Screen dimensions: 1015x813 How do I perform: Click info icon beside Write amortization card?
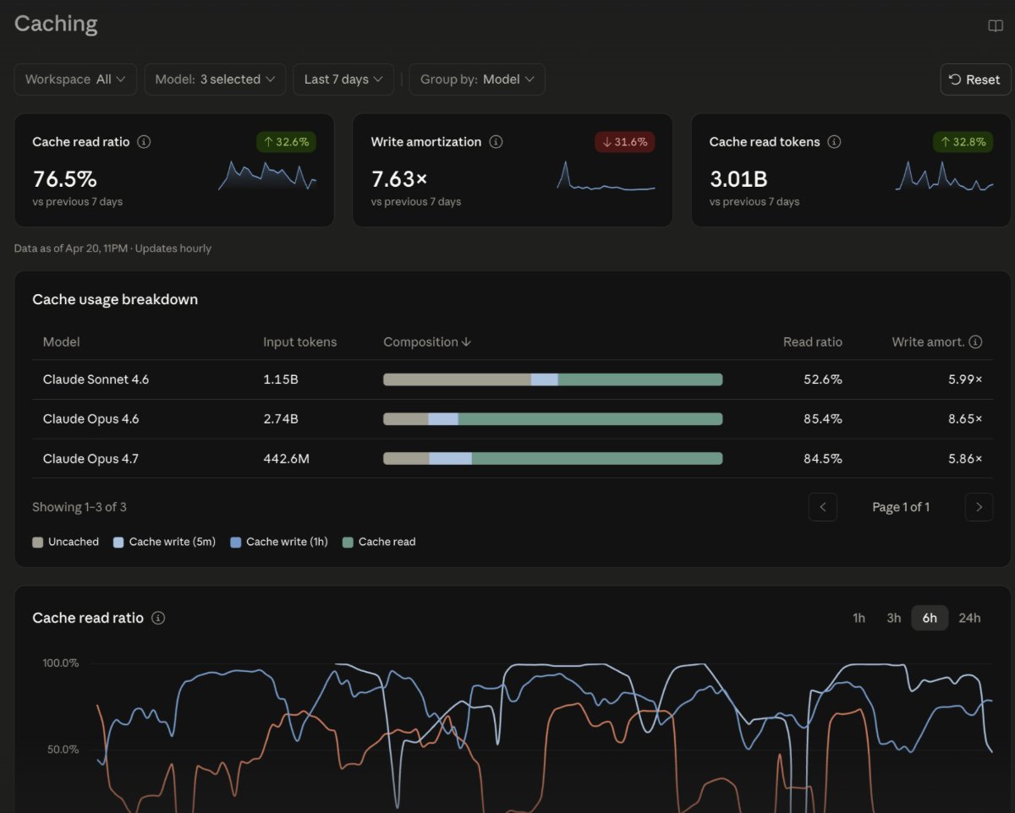point(496,142)
